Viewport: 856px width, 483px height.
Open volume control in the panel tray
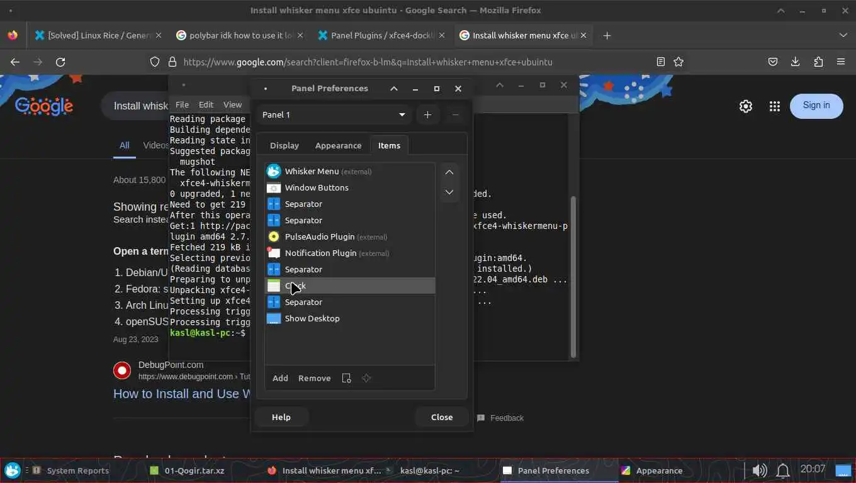tap(760, 470)
